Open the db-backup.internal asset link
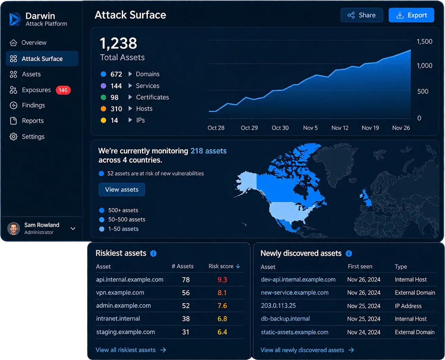445x360 pixels. point(285,319)
